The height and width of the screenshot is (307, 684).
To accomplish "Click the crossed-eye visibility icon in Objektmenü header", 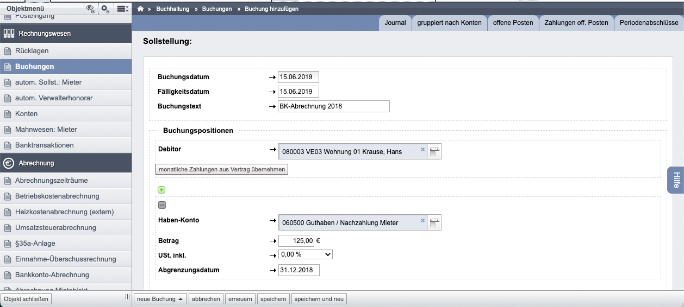I will [90, 9].
